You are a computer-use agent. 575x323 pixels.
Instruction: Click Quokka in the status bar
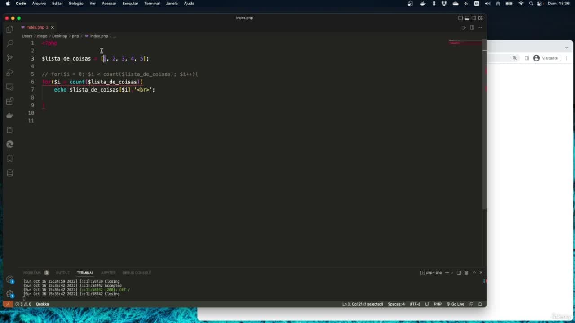click(x=42, y=304)
